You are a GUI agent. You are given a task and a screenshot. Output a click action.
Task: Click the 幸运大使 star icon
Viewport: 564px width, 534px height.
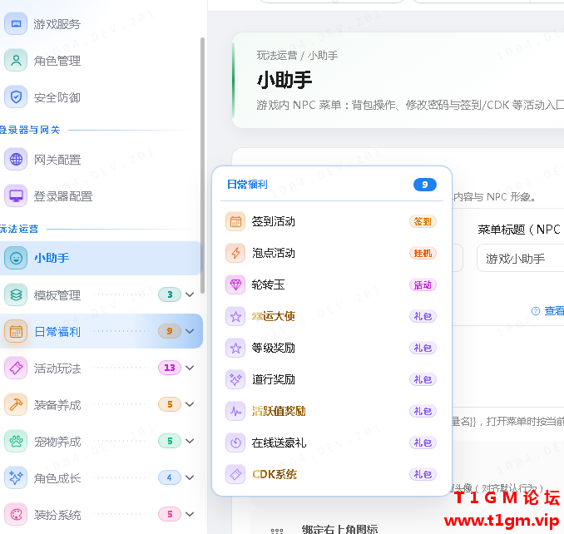click(235, 316)
